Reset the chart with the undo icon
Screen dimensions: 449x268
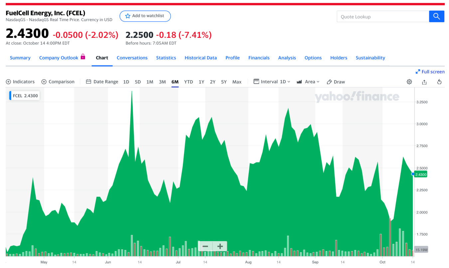click(439, 82)
